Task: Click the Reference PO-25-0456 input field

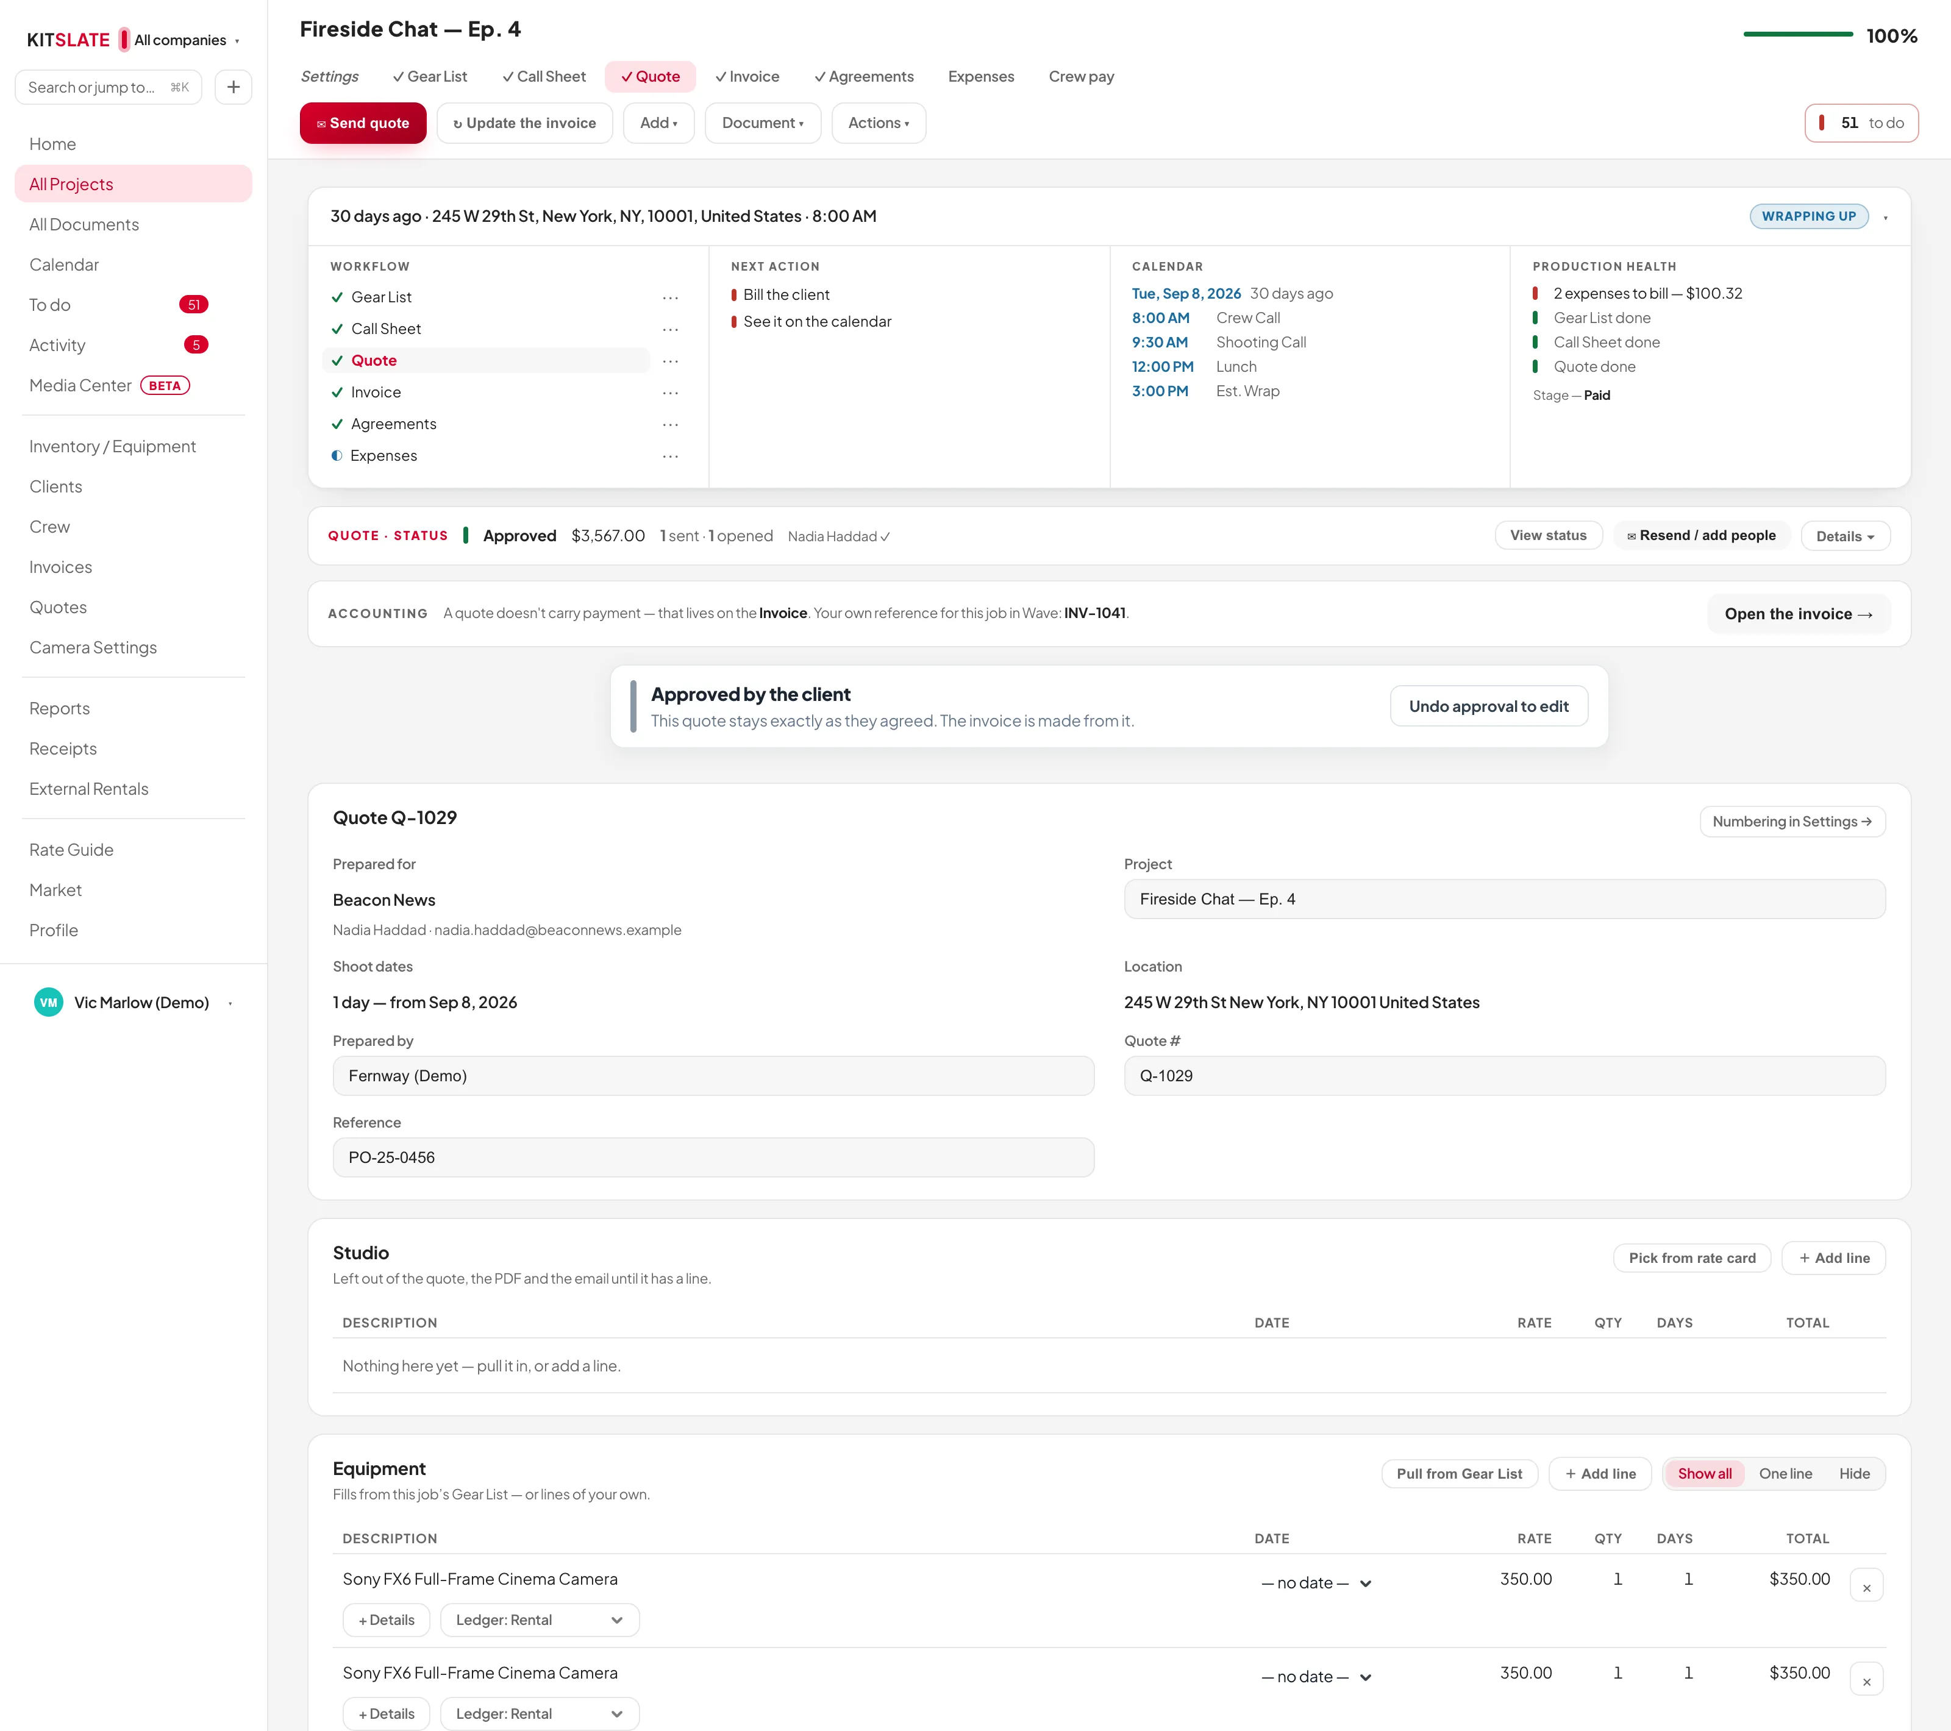Action: [713, 1157]
